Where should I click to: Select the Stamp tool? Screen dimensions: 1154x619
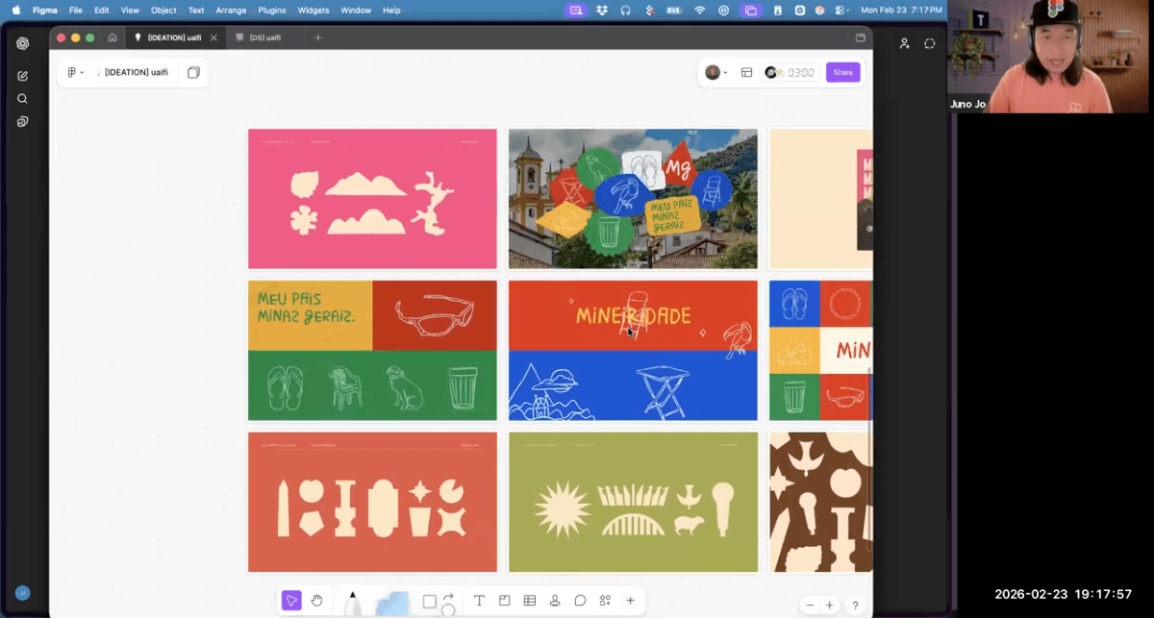(x=554, y=600)
